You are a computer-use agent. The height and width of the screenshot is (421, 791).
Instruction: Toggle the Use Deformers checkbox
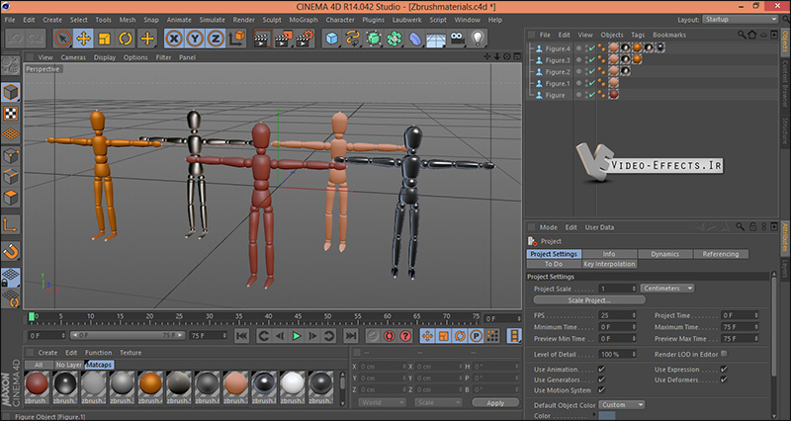(724, 379)
